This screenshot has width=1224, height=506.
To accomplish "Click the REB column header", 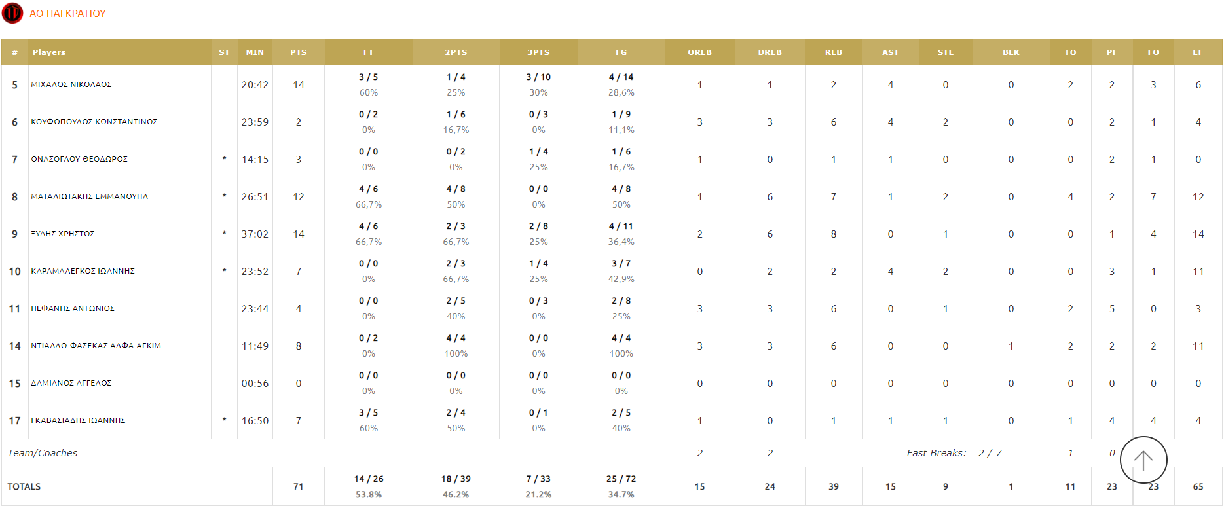I will tap(833, 52).
